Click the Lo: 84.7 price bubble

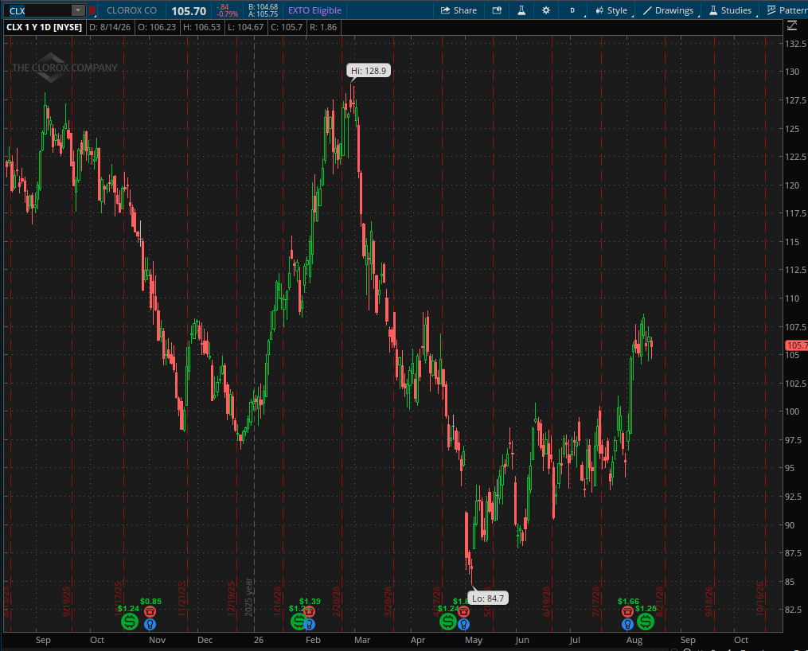(x=487, y=598)
